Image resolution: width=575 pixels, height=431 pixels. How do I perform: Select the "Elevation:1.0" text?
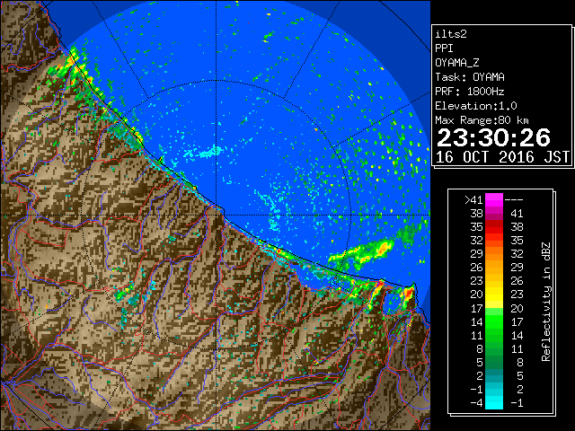pyautogui.click(x=476, y=106)
